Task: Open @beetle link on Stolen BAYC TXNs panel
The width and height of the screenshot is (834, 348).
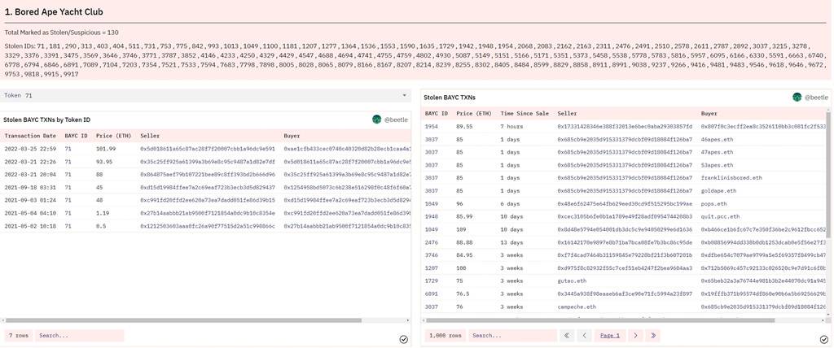Action: pyautogui.click(x=816, y=98)
